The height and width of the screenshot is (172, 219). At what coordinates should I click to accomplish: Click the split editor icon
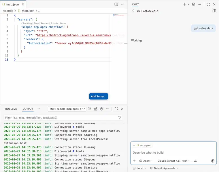point(116,4)
